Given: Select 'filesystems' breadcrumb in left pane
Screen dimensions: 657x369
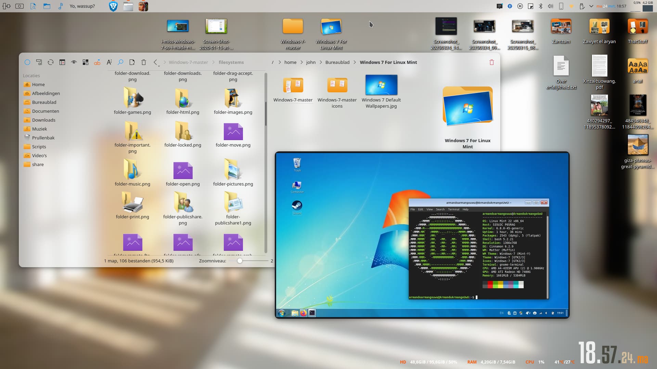Looking at the screenshot, I should [x=231, y=62].
